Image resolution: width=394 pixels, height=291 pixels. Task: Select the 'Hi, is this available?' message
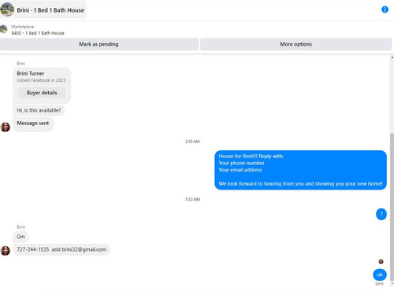[x=39, y=110]
